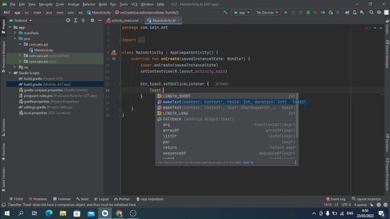Open IDE settings gear in the top toolbar
Image resolution: width=390 pixels, height=219 pixels.
[x=379, y=12]
